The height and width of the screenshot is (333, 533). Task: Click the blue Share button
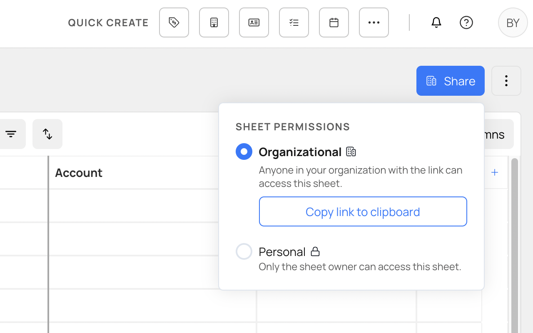tap(450, 81)
